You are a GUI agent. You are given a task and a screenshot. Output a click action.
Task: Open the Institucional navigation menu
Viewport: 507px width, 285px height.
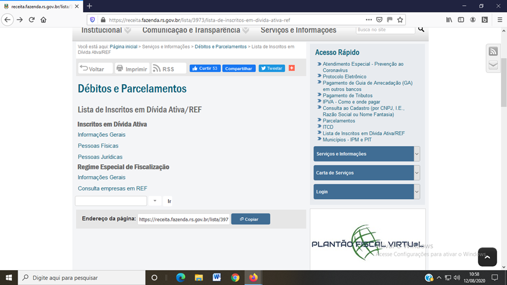tap(106, 30)
